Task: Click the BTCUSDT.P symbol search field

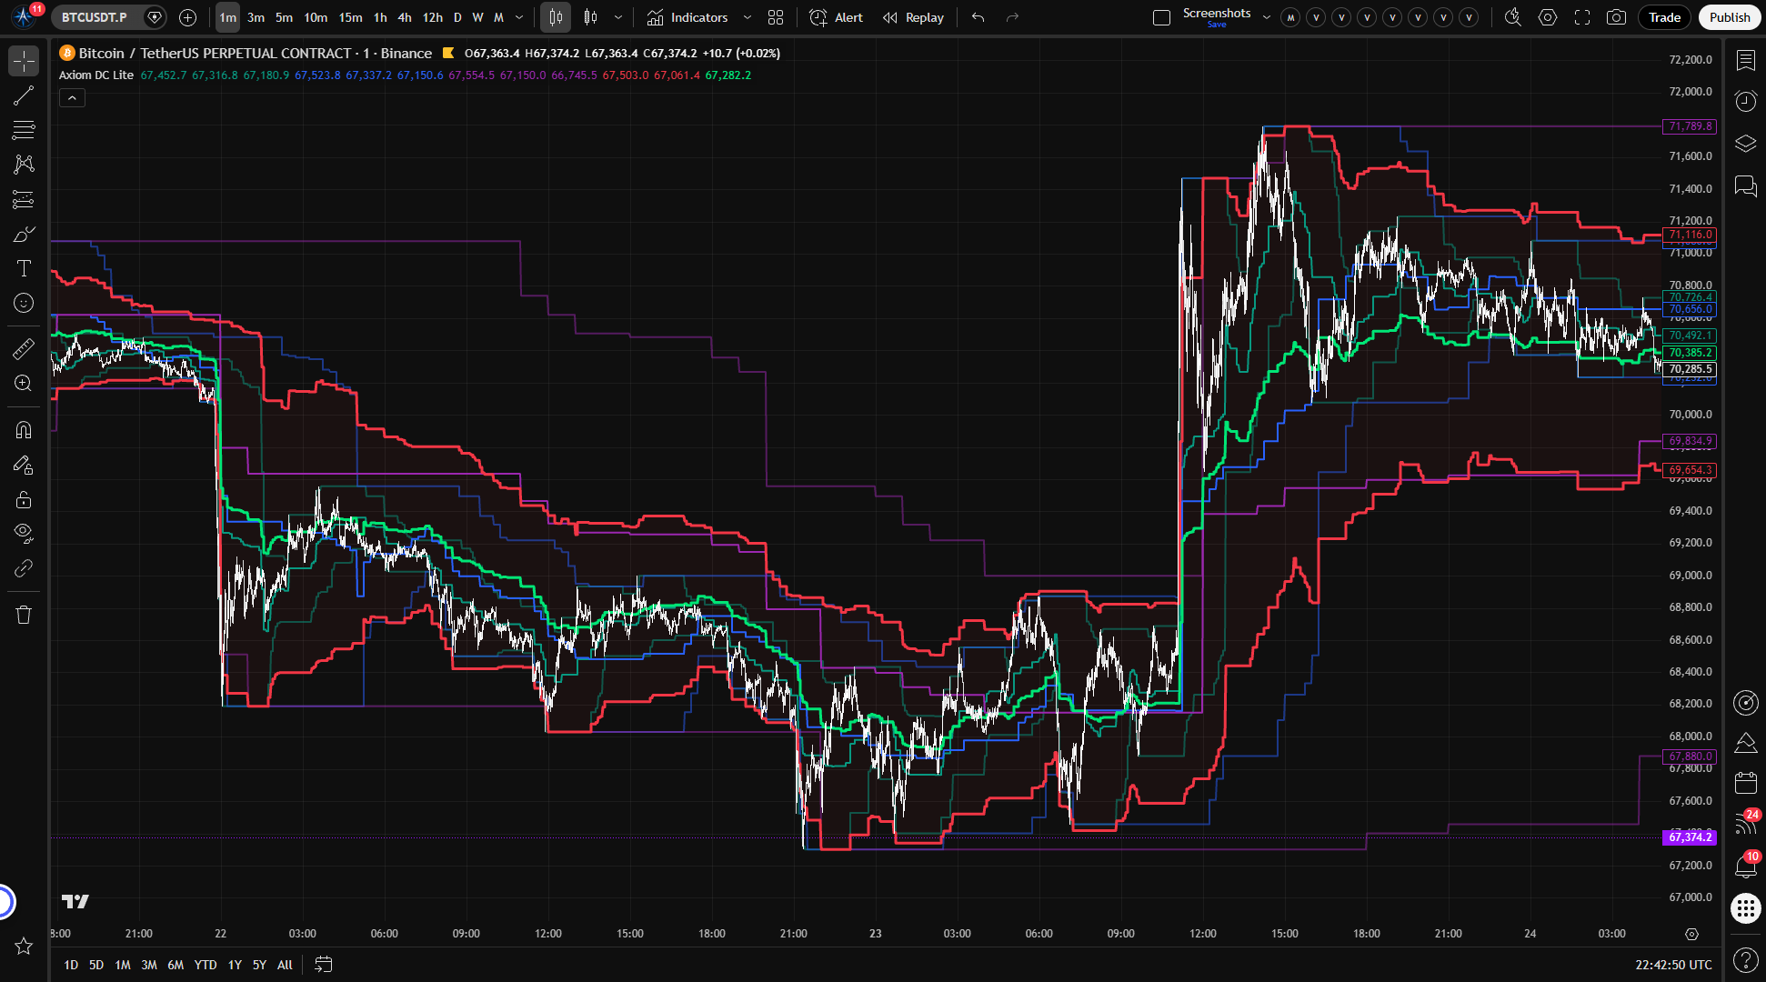Action: tap(95, 17)
